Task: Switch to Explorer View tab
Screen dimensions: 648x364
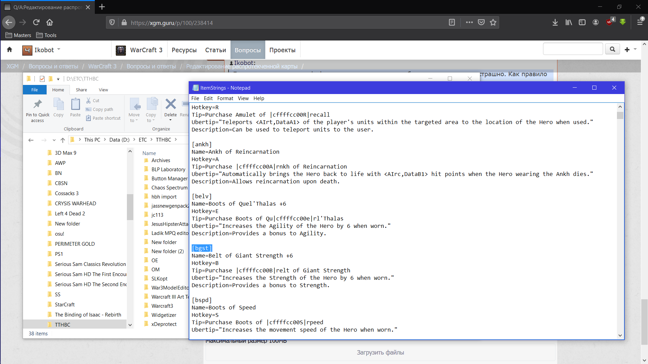Action: [103, 90]
